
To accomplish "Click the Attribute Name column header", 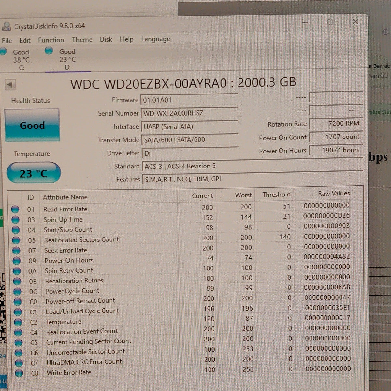I will [x=65, y=197].
